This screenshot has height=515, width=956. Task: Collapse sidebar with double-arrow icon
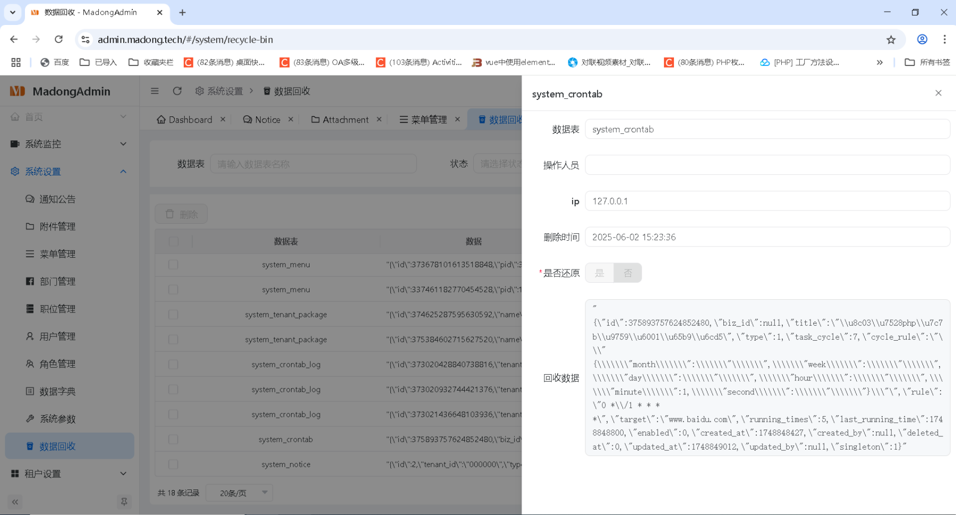pyautogui.click(x=15, y=502)
